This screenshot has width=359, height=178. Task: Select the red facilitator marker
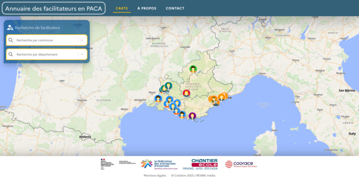click(x=187, y=93)
